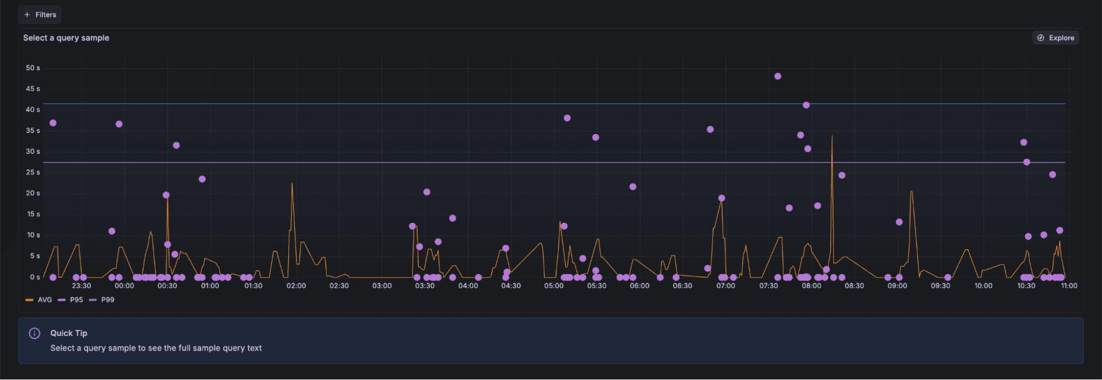Toggle the P99 series in the legend
The height and width of the screenshot is (380, 1102).
point(102,300)
